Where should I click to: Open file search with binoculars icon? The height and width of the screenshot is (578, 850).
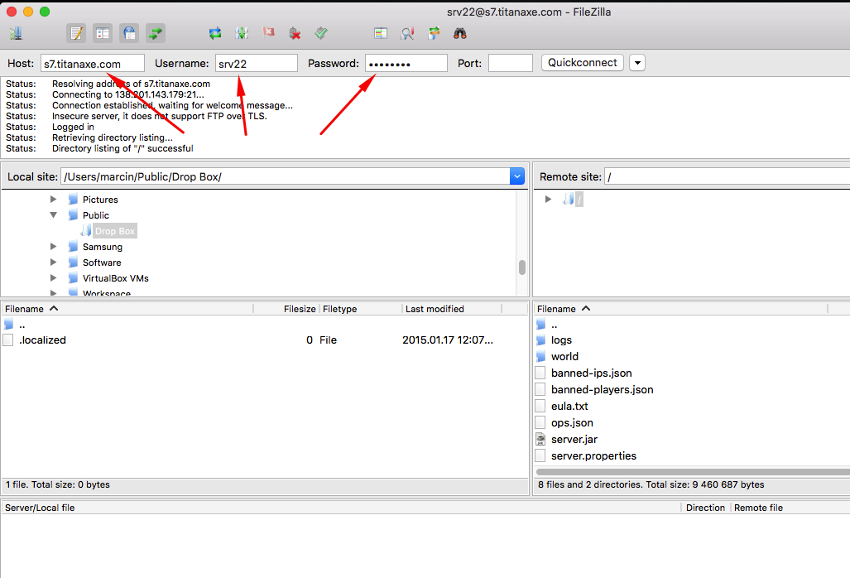pos(460,34)
